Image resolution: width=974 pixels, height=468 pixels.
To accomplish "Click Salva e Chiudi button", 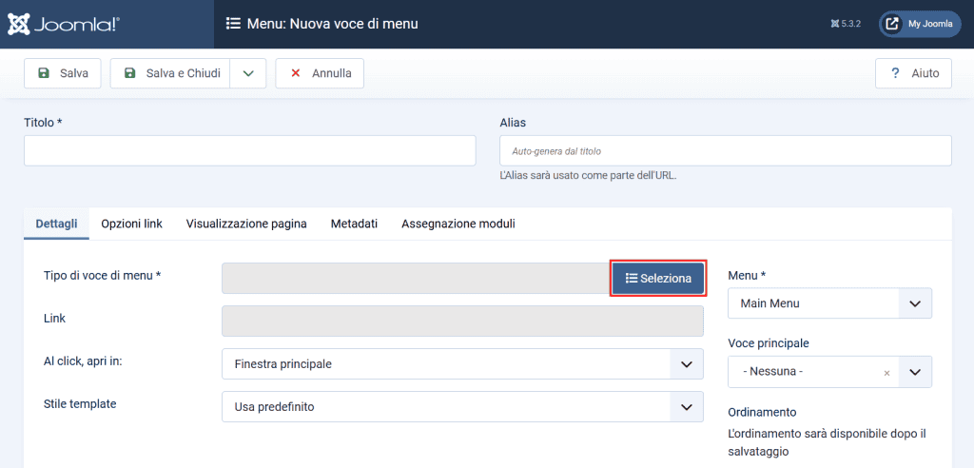I will tap(170, 73).
